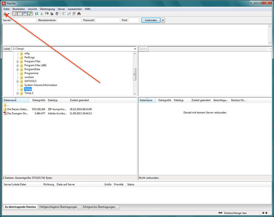The image size is (274, 217).
Task: Open the Datei menu
Action: (x=7, y=9)
